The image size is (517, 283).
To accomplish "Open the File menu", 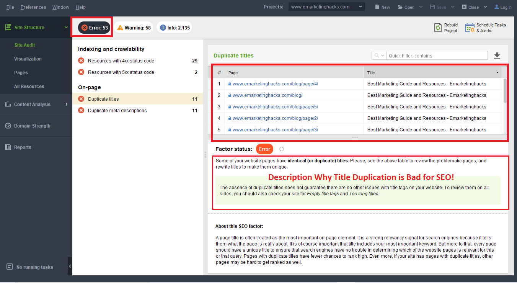I will coord(10,7).
